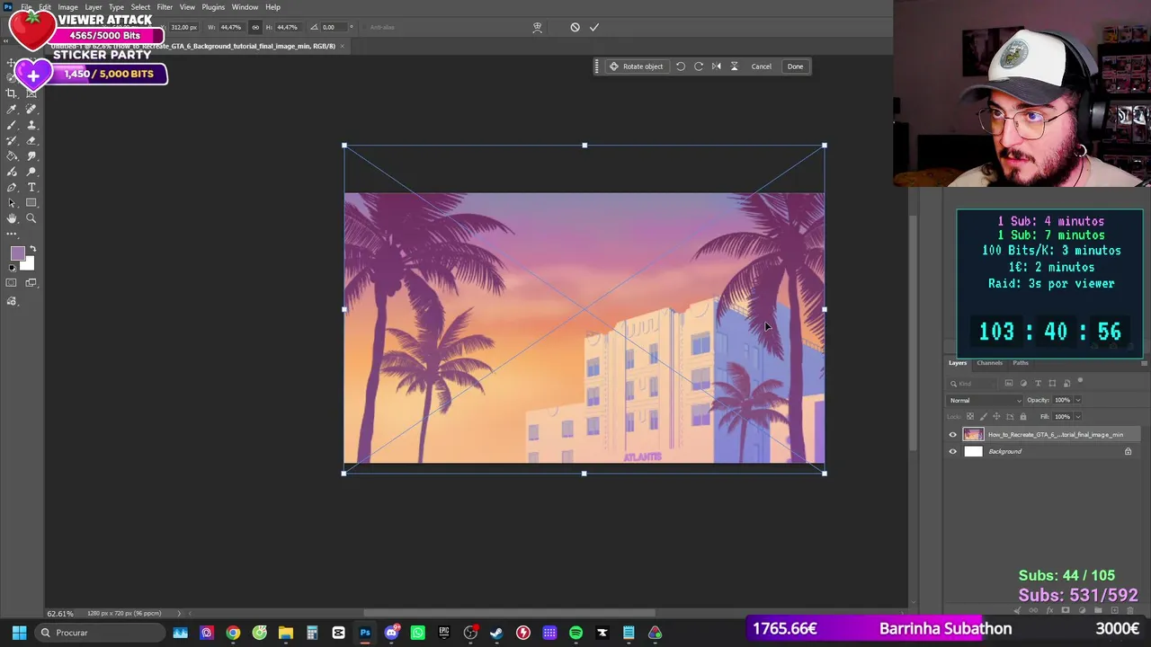The height and width of the screenshot is (647, 1151).
Task: Flip the image horizontally from the taskbar
Action: pyautogui.click(x=717, y=66)
